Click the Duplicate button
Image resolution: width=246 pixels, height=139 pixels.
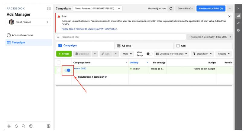[x=82, y=54]
